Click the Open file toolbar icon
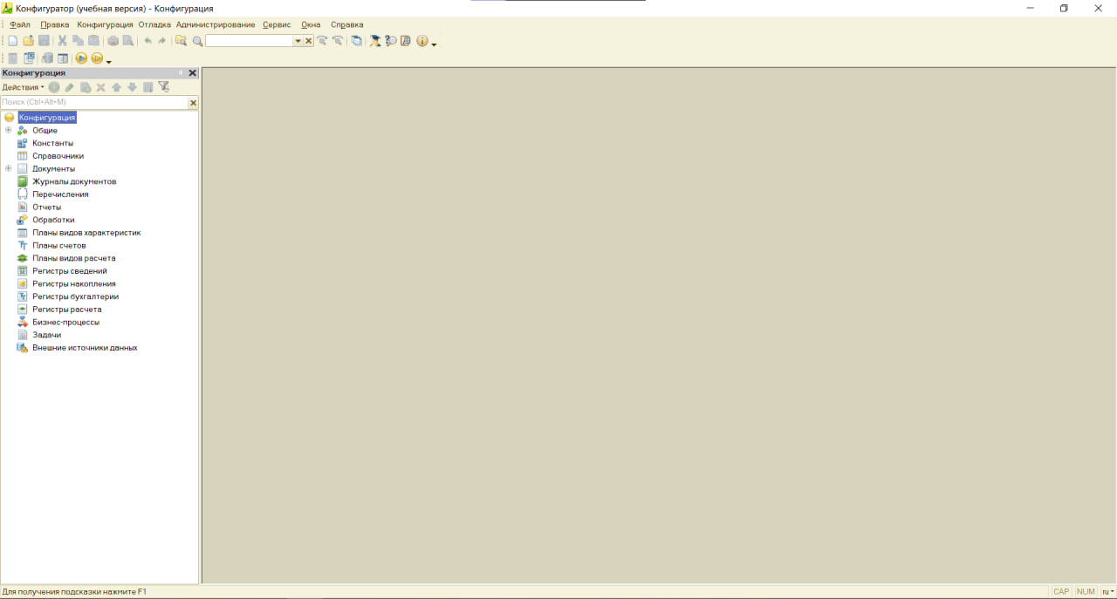 click(x=28, y=41)
